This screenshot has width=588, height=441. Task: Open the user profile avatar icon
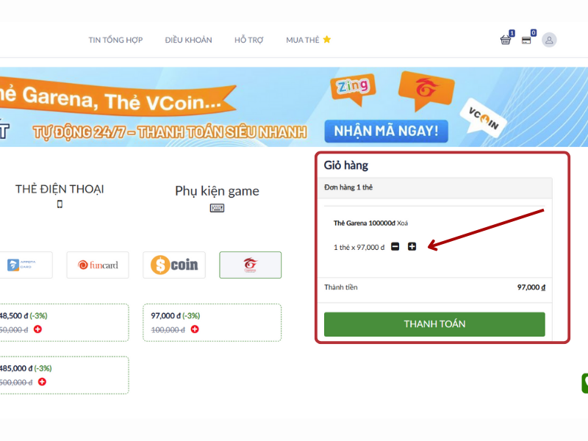point(549,40)
